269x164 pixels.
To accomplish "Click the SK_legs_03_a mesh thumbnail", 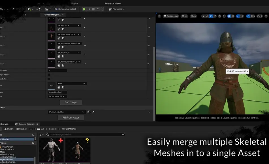I will point(51,27).
